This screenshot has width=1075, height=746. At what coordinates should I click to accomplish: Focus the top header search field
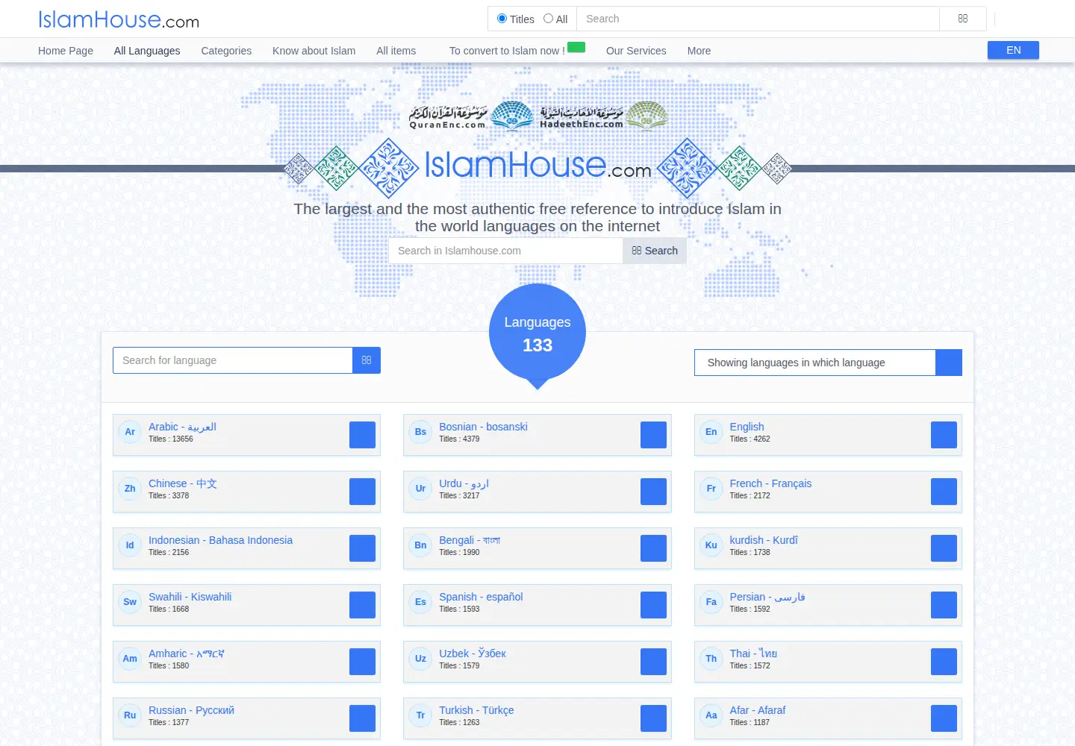tap(758, 19)
